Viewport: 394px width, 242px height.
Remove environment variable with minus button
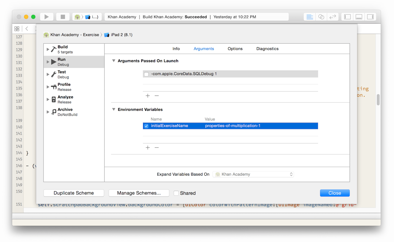pos(157,147)
